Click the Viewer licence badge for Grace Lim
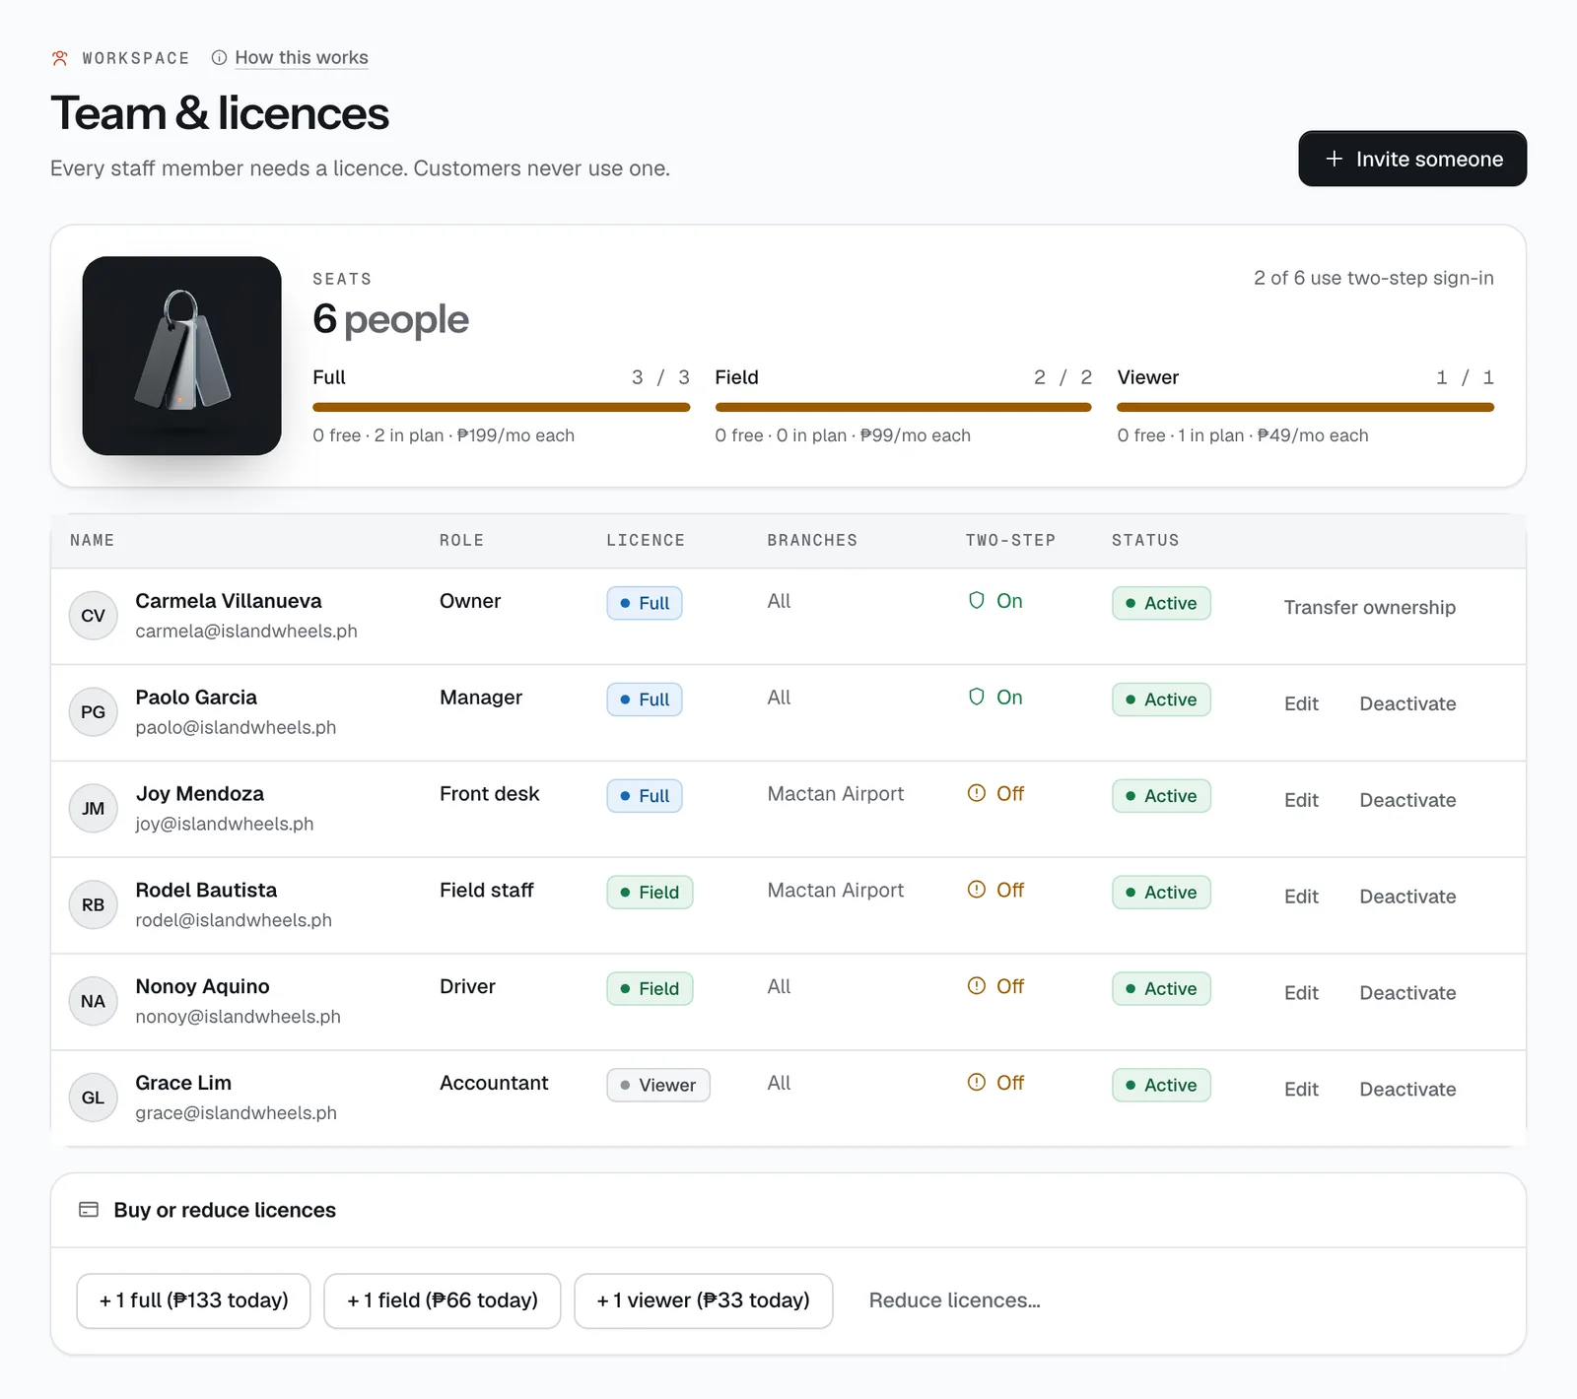Viewport: 1577px width, 1399px height. click(x=658, y=1085)
